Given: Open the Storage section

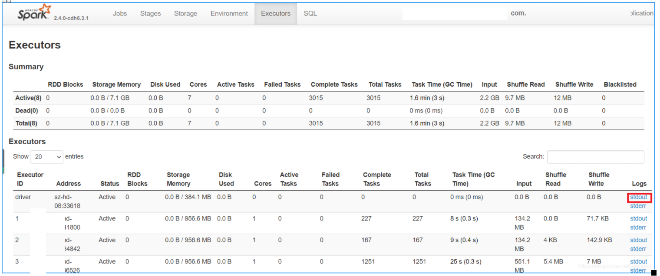Looking at the screenshot, I should [x=185, y=13].
